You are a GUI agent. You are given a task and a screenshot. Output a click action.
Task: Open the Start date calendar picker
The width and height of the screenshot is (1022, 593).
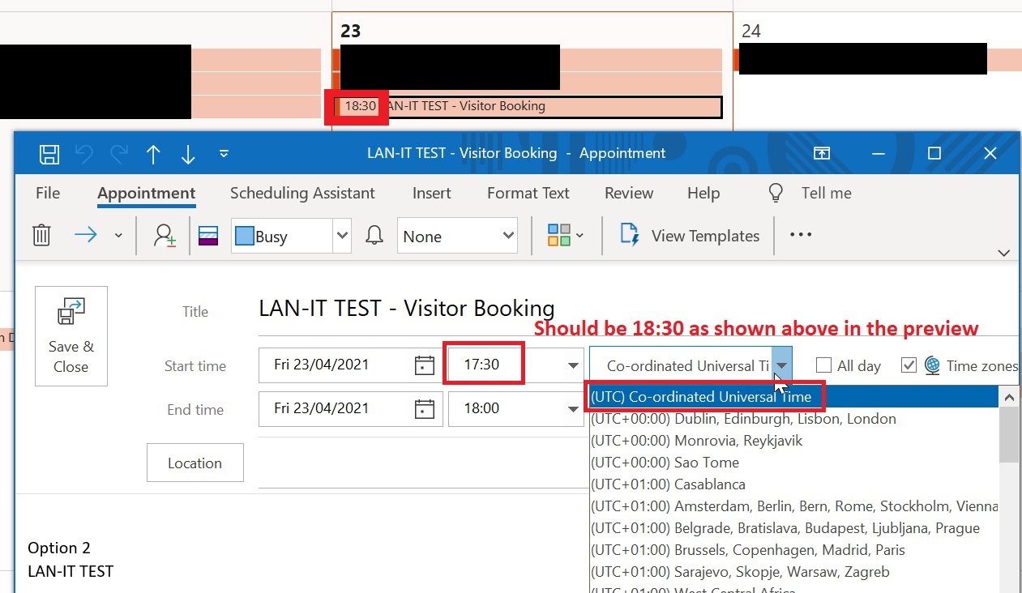point(425,365)
